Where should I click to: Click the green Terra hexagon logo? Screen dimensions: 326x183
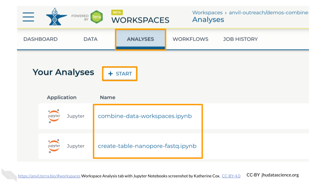click(97, 17)
